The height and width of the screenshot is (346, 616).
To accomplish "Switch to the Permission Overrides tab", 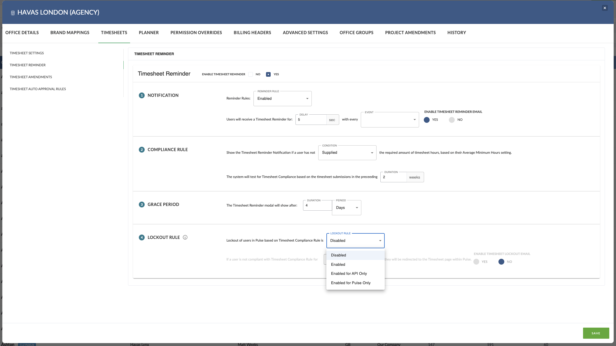I will coord(196,33).
